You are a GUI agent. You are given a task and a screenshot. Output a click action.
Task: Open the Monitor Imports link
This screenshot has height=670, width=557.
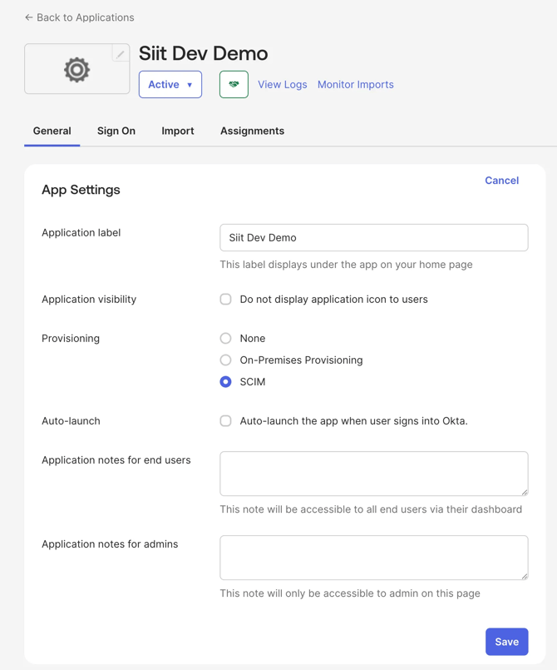(x=355, y=84)
